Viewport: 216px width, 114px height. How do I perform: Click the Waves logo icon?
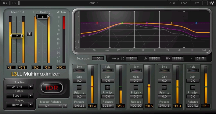[x=212, y=3]
